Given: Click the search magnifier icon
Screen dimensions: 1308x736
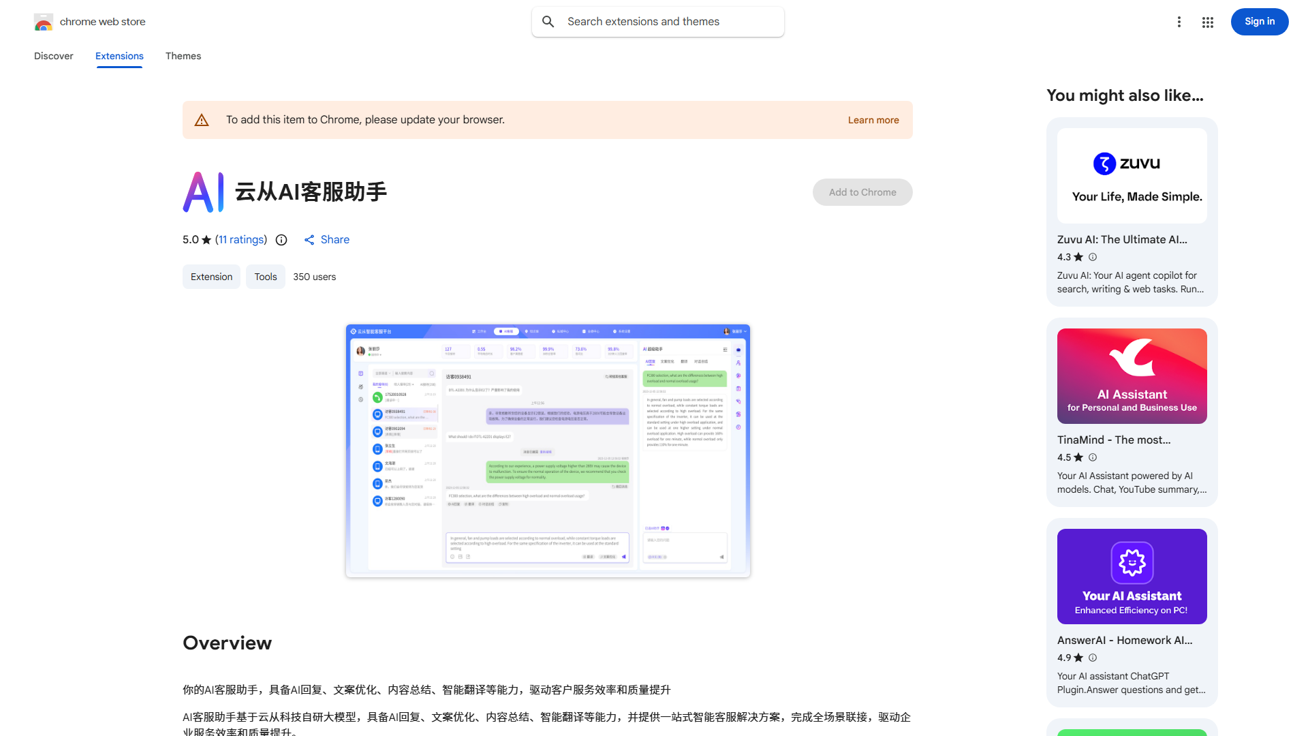Looking at the screenshot, I should 548,21.
